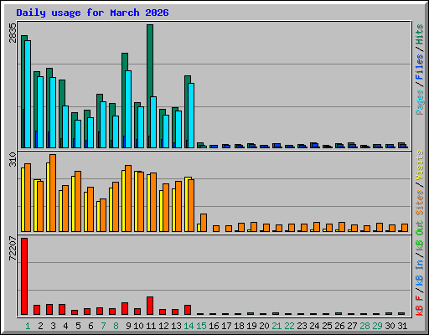This screenshot has width=429, height=335.
Task: Click day 29 on the x-axis
Action: (x=377, y=326)
